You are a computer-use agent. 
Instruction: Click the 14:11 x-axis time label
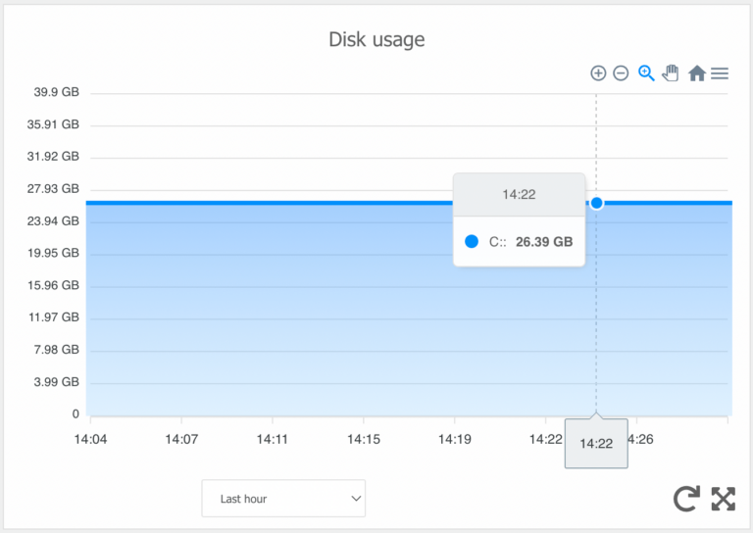pyautogui.click(x=272, y=439)
